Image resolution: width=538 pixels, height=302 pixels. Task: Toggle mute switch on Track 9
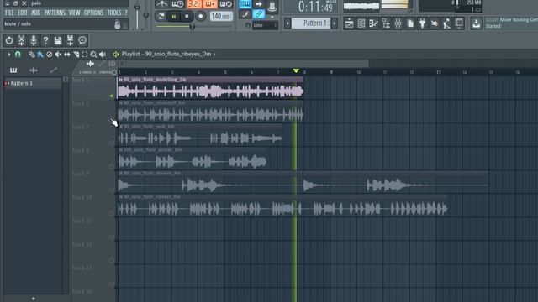click(x=112, y=190)
